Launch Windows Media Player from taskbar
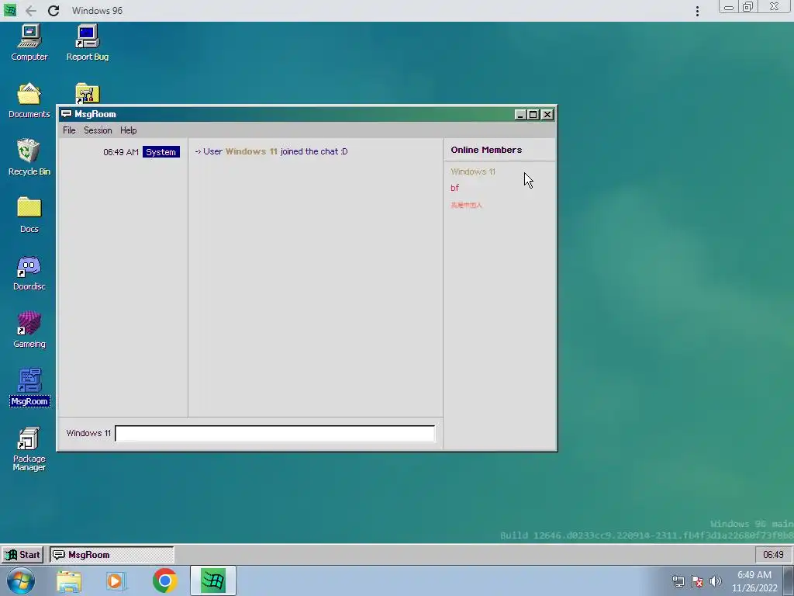The height and width of the screenshot is (596, 794). (x=116, y=581)
